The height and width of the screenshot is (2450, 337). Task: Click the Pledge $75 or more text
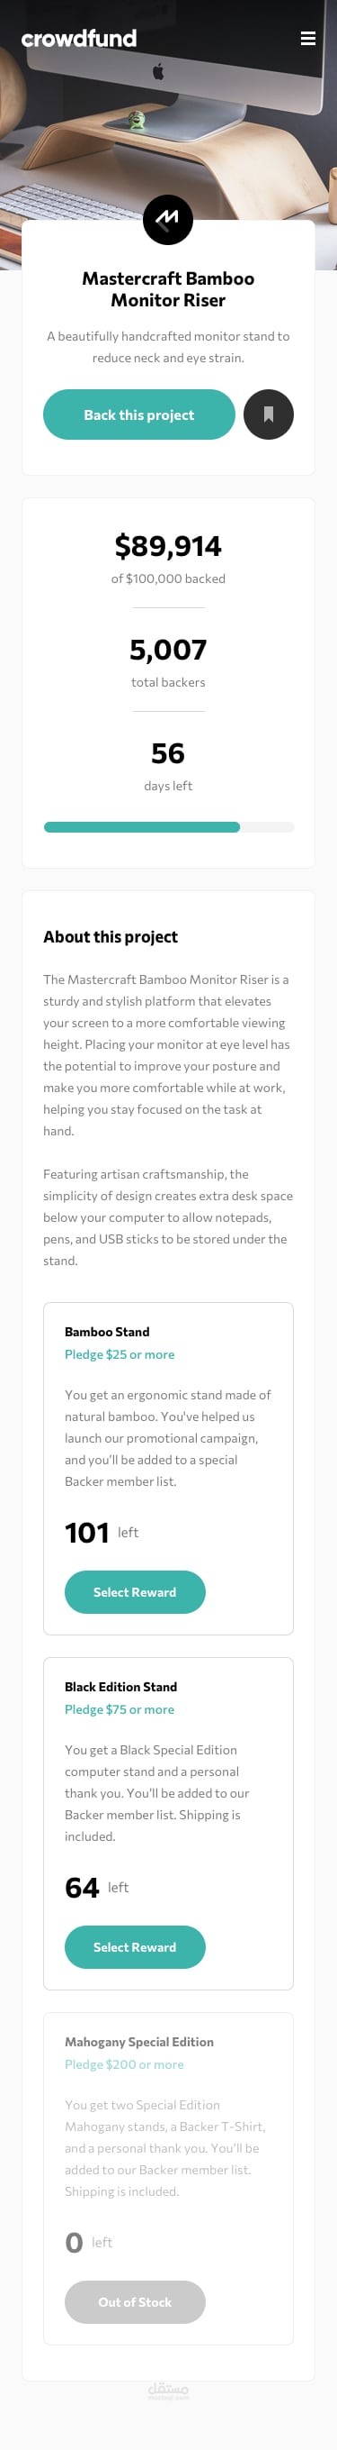pos(120,1709)
